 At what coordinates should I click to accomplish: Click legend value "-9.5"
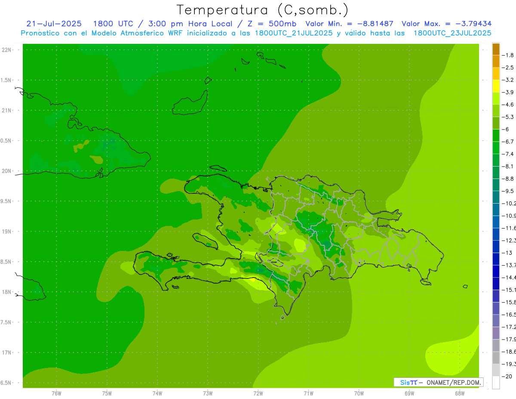[508, 191]
